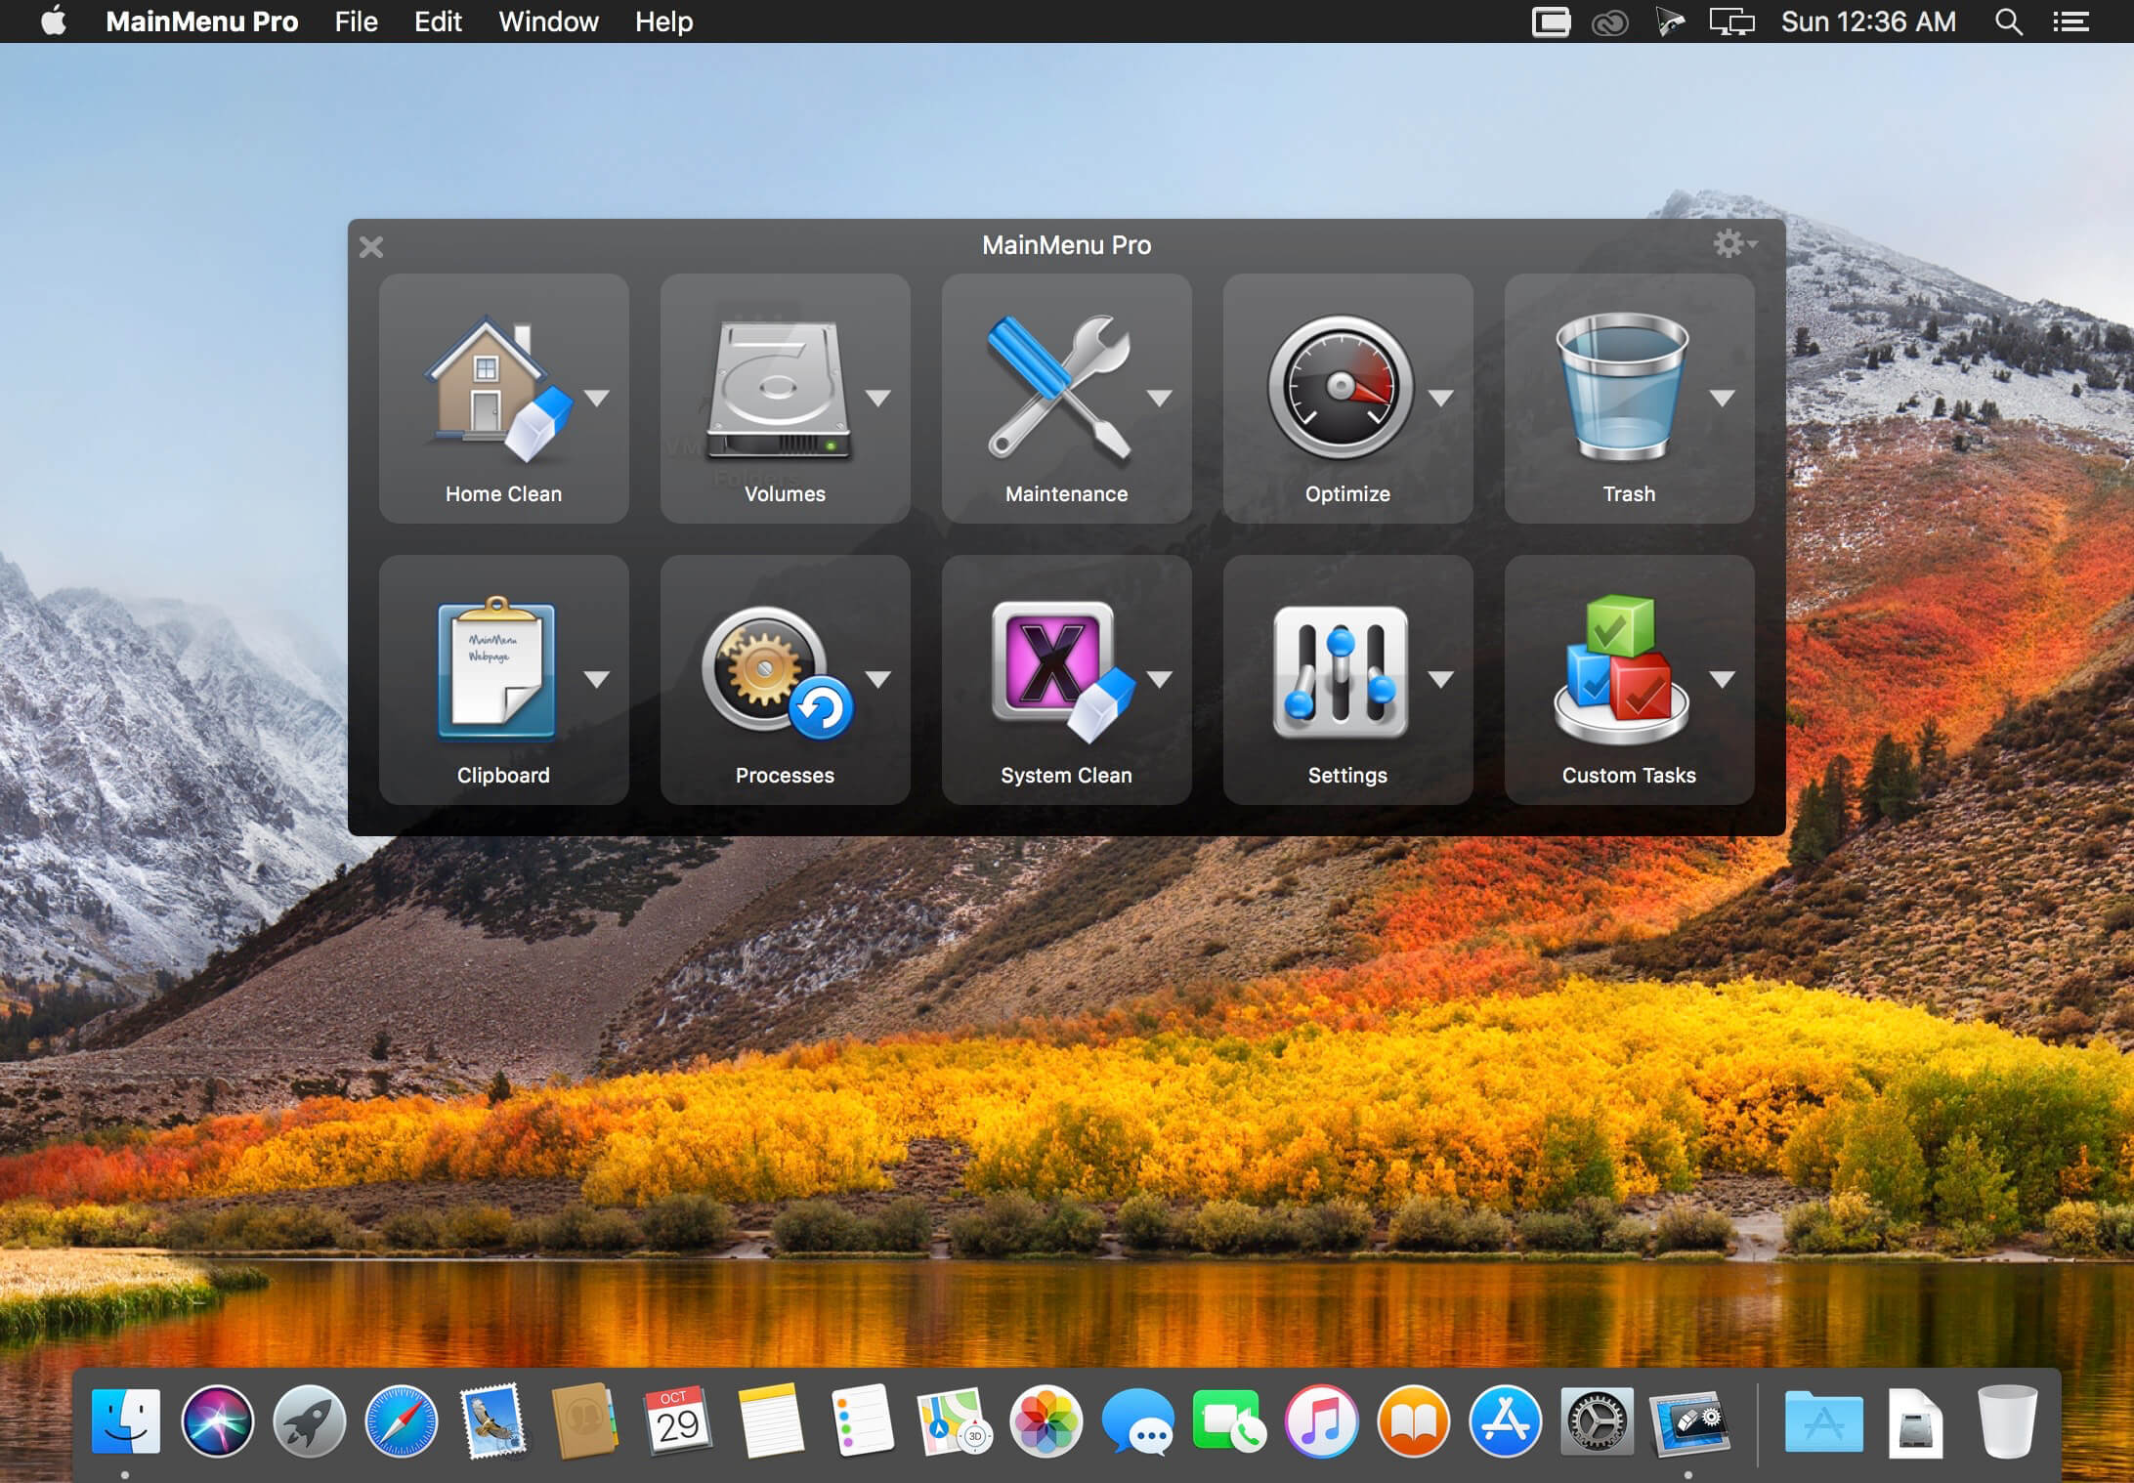Expand the Home Clean dropdown arrow
The height and width of the screenshot is (1483, 2134).
(x=597, y=398)
